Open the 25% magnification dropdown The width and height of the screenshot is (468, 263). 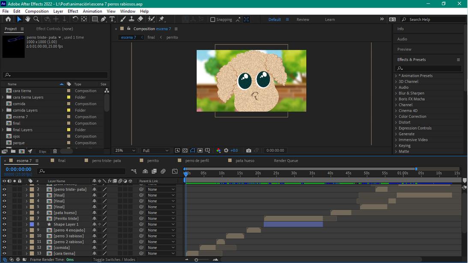pos(125,151)
